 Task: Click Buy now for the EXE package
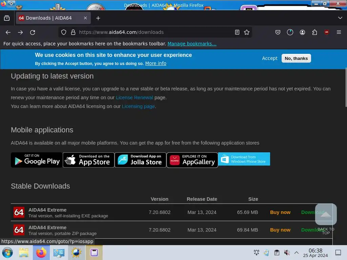pos(280,212)
